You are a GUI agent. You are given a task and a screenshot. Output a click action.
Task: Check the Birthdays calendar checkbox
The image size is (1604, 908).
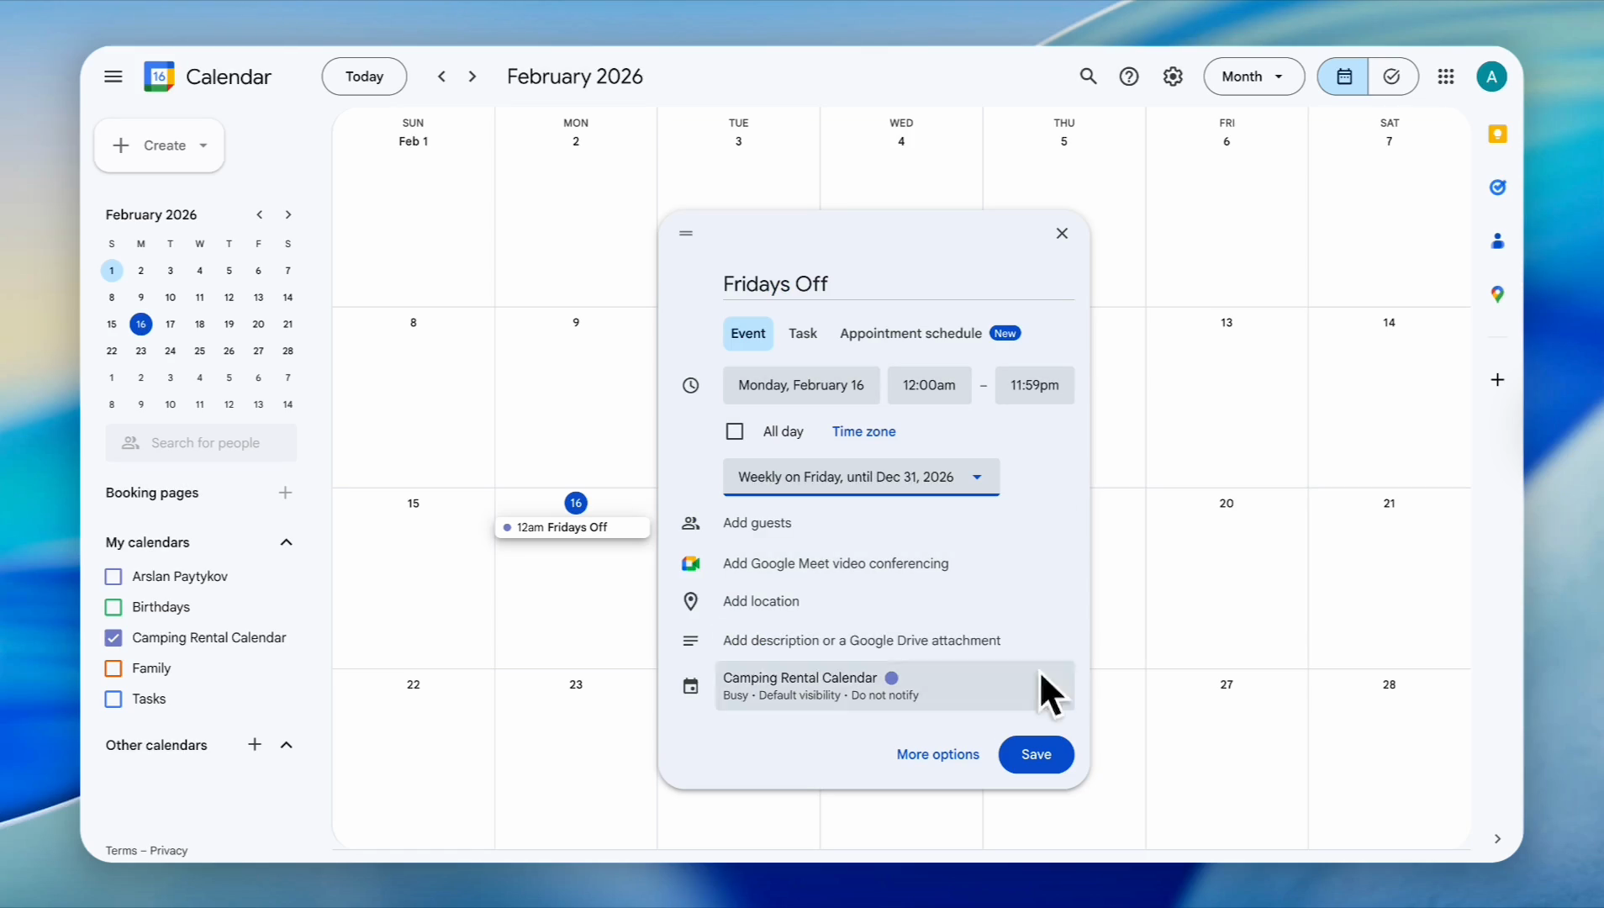(113, 607)
